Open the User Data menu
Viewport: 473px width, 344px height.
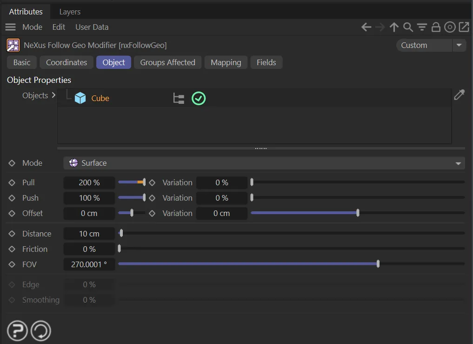92,27
